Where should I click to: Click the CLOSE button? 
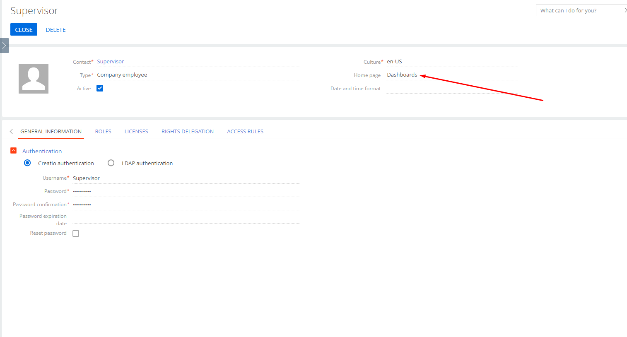click(24, 29)
